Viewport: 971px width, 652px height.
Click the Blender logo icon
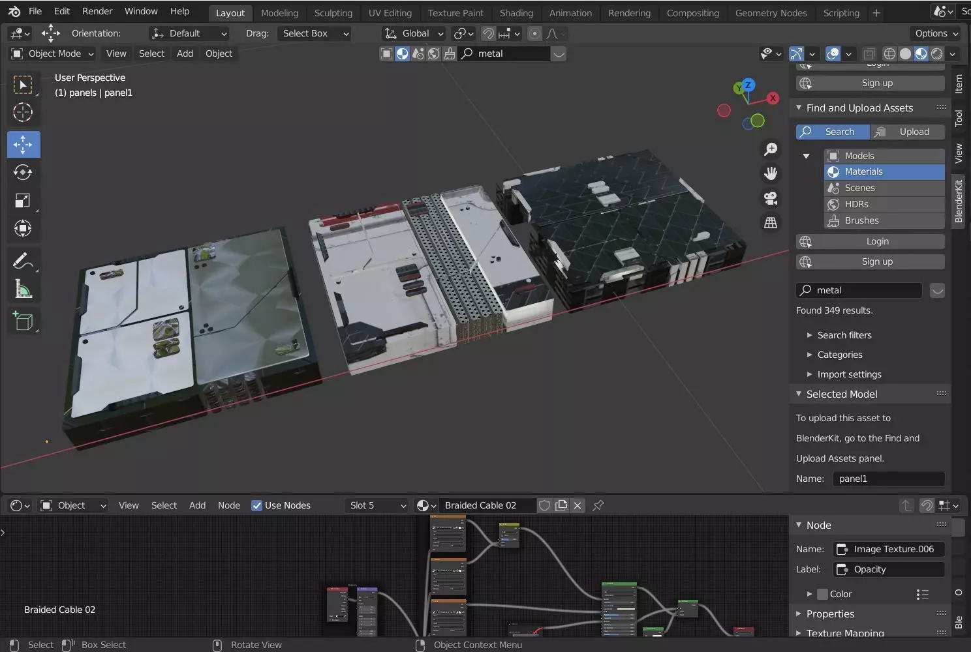pos(14,11)
